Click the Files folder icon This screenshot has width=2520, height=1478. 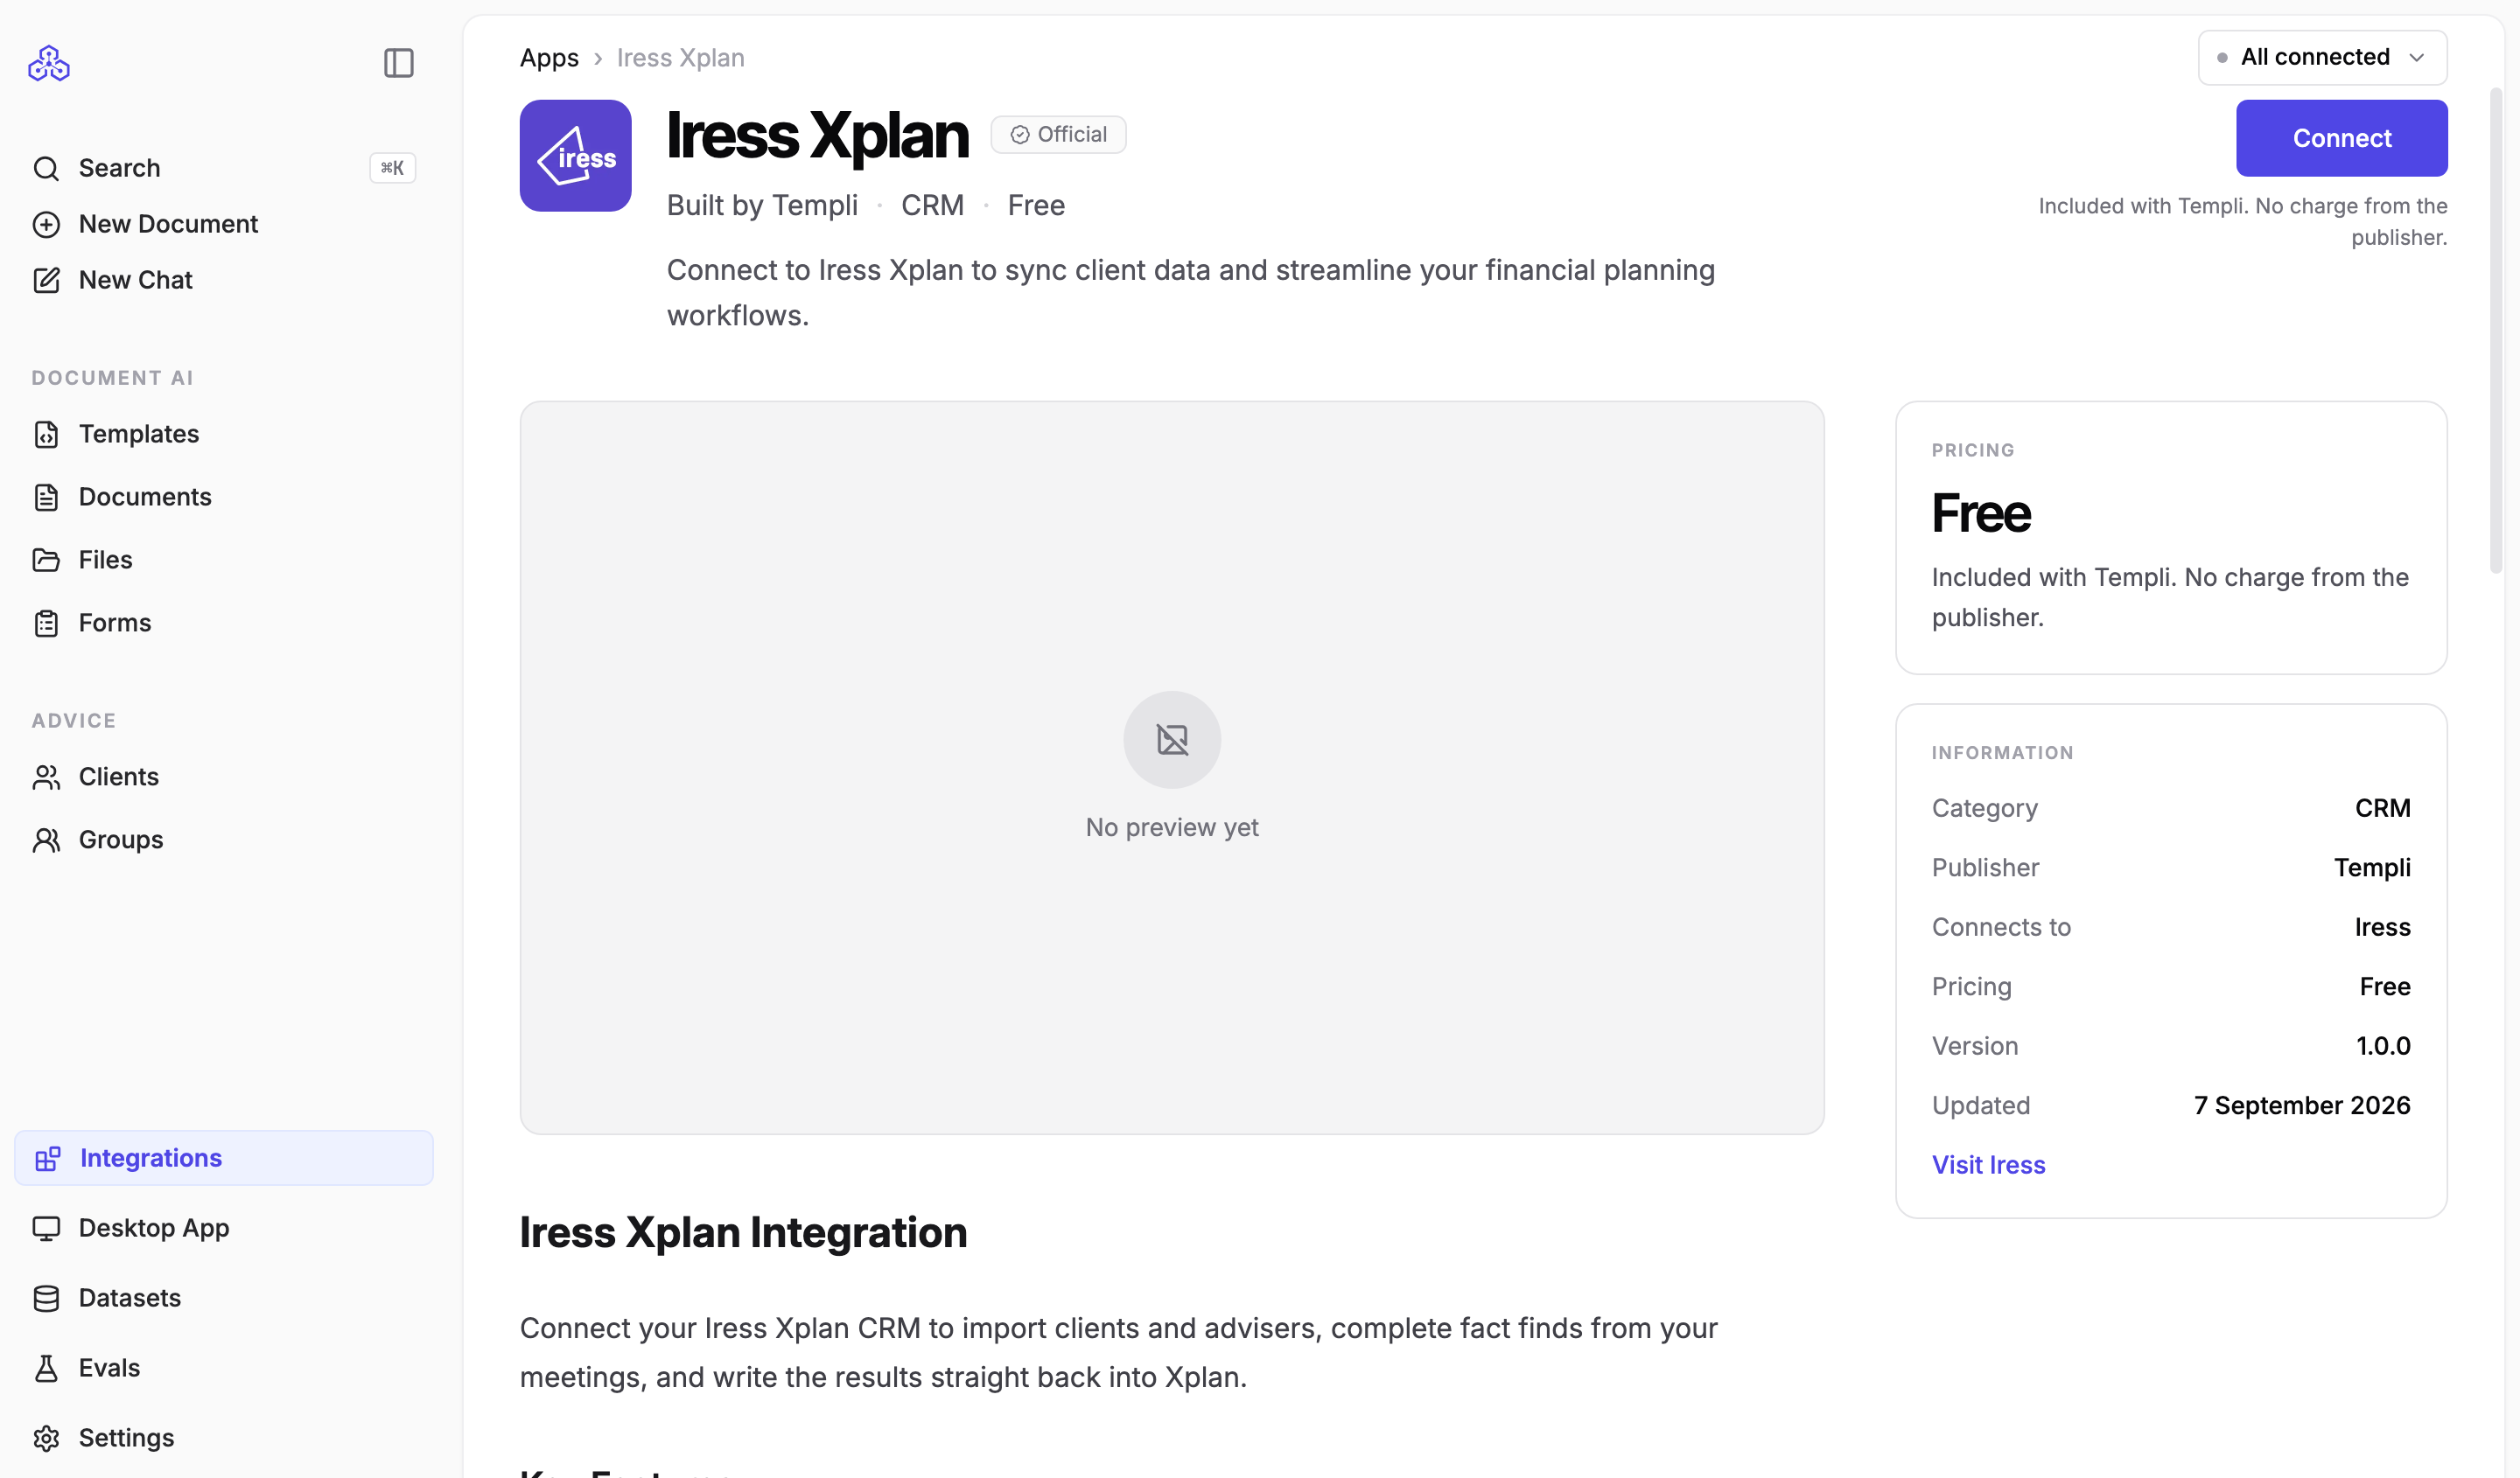(46, 560)
